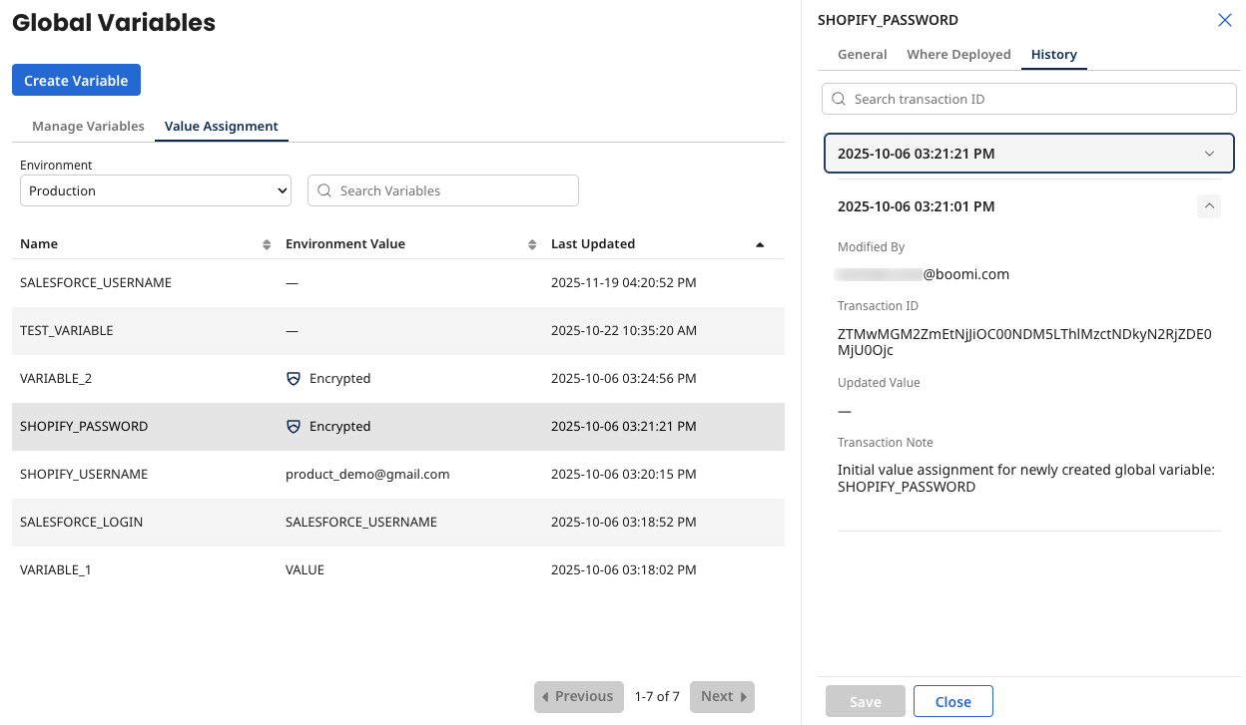Viewport: 1246px width, 725px height.
Task: Collapse the 2025-10-06 03:21:01 PM history entry
Action: pyautogui.click(x=1208, y=205)
